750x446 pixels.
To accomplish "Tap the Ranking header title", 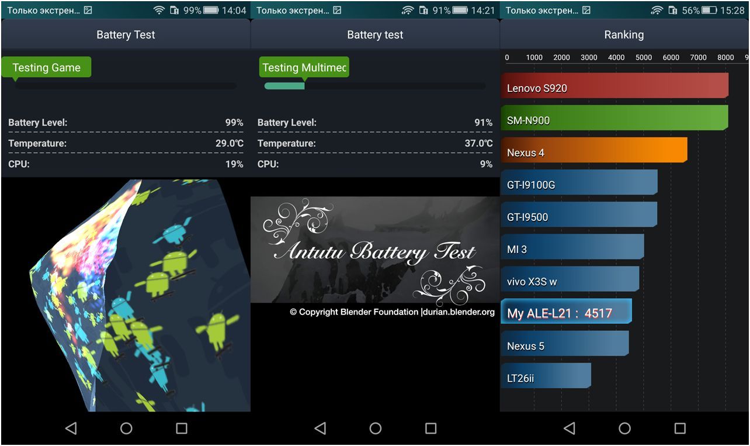I will click(x=624, y=34).
